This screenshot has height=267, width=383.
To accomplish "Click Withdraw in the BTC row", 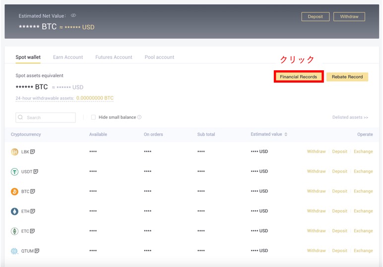I will point(317,191).
